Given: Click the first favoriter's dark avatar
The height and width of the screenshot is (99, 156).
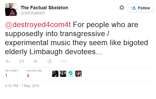Looking at the screenshot, I should tap(55, 74).
